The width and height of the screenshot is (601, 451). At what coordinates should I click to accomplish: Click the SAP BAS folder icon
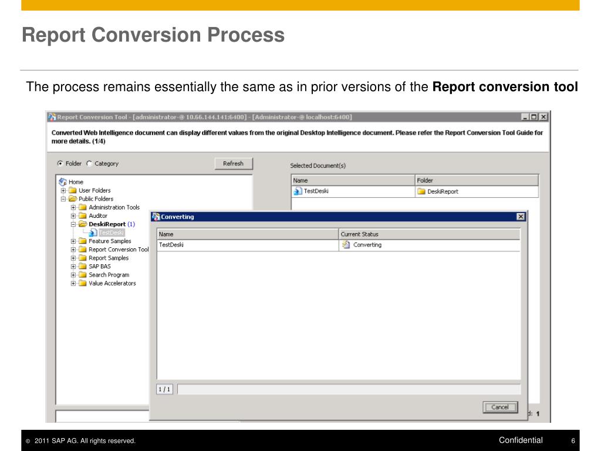coord(83,266)
